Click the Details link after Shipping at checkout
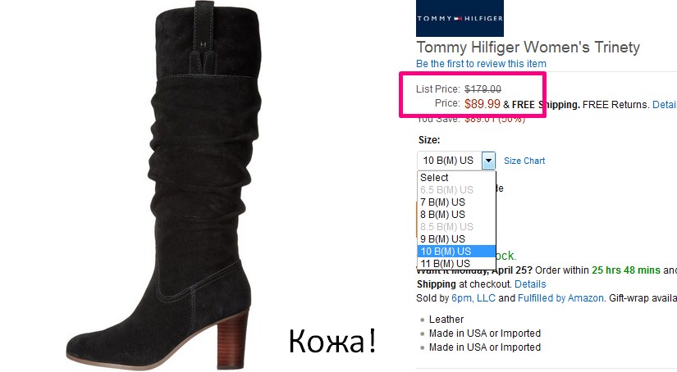Screen dimensions: 677x372 tap(530, 284)
